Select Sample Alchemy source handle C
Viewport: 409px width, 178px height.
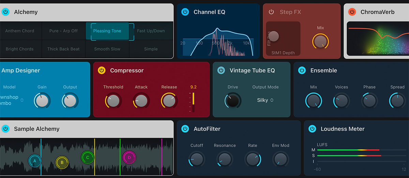(x=88, y=157)
